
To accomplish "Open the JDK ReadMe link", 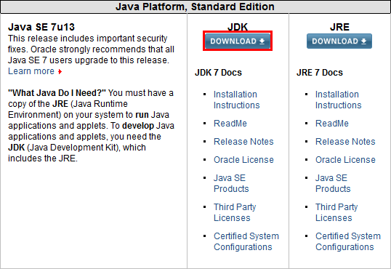I will 230,124.
